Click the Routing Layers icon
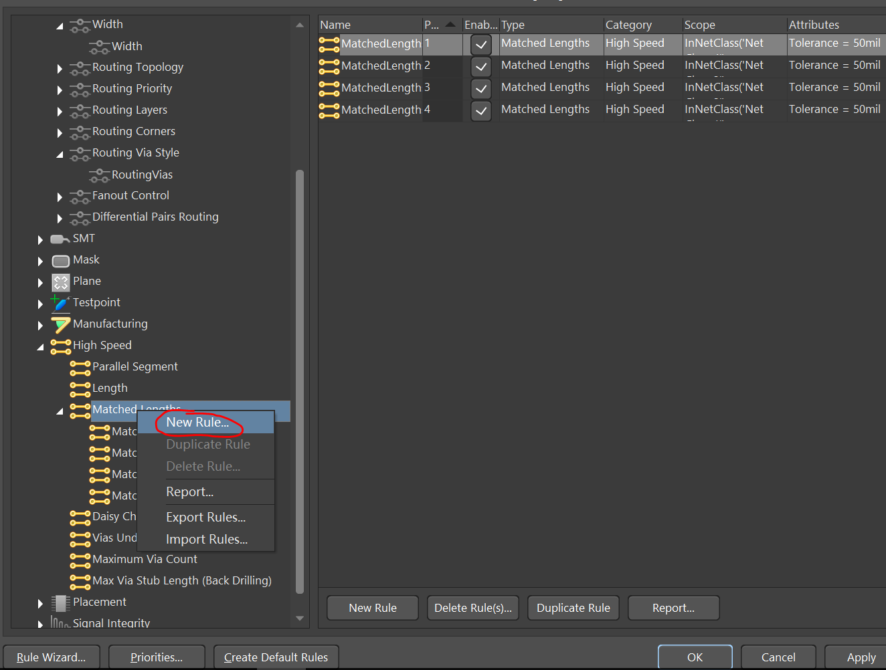Screen dimensions: 886x670 click(x=80, y=111)
